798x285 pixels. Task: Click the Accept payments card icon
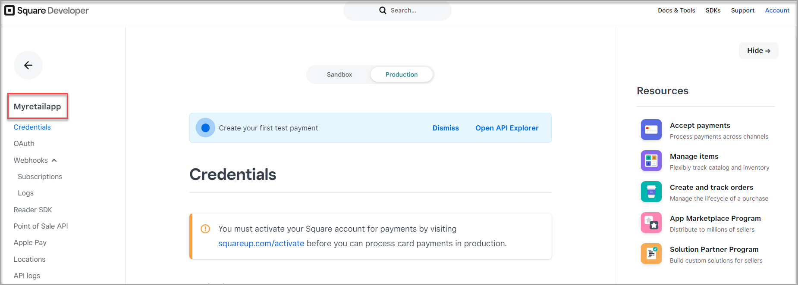click(651, 130)
